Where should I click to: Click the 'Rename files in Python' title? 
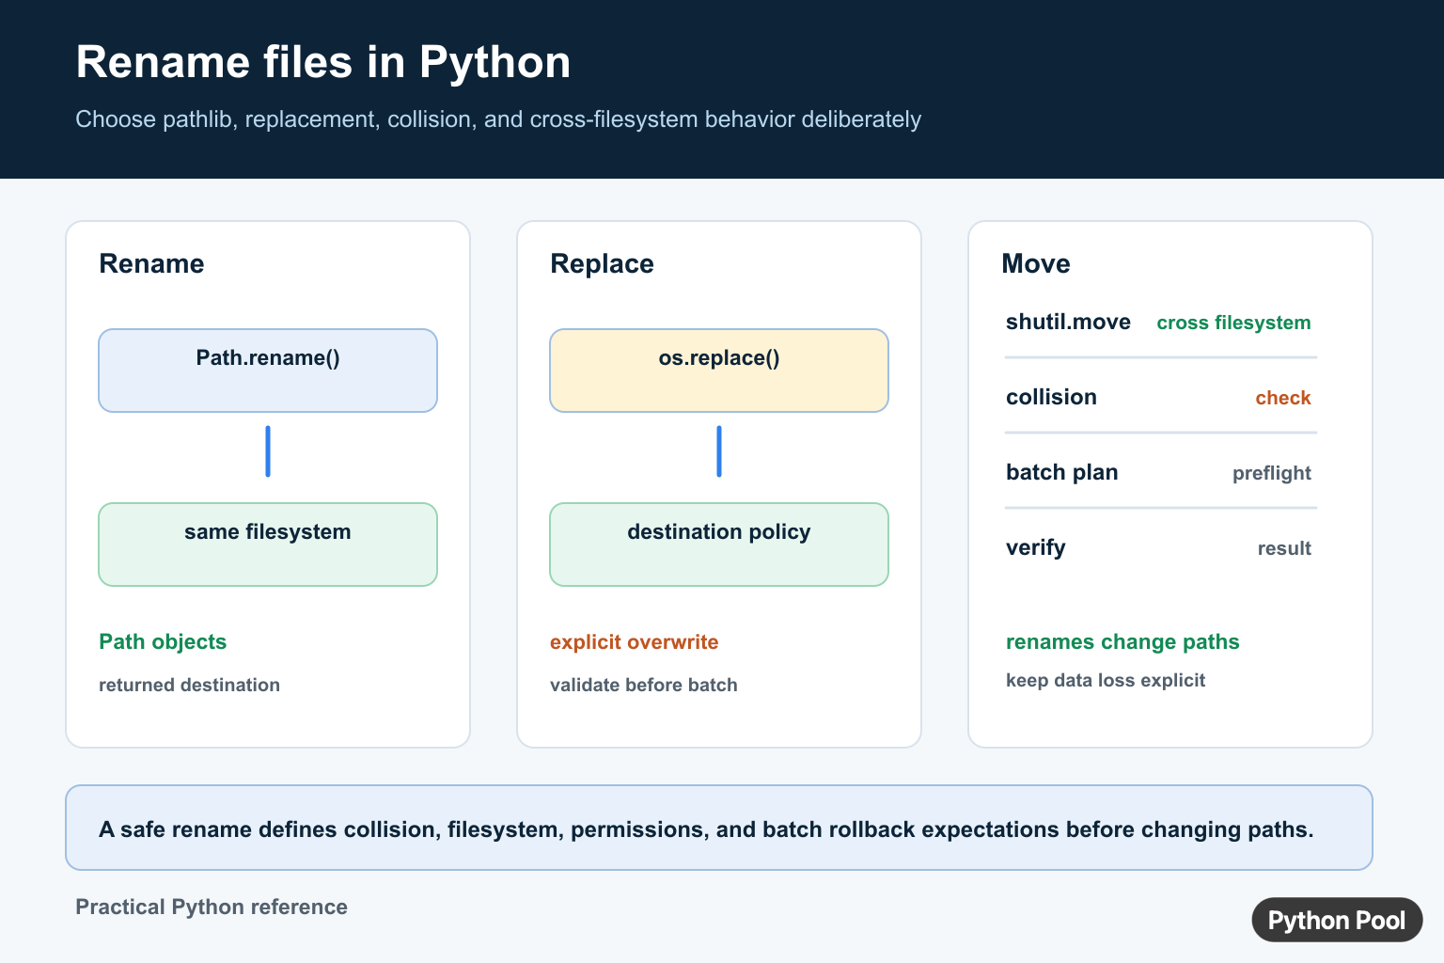[x=322, y=63]
